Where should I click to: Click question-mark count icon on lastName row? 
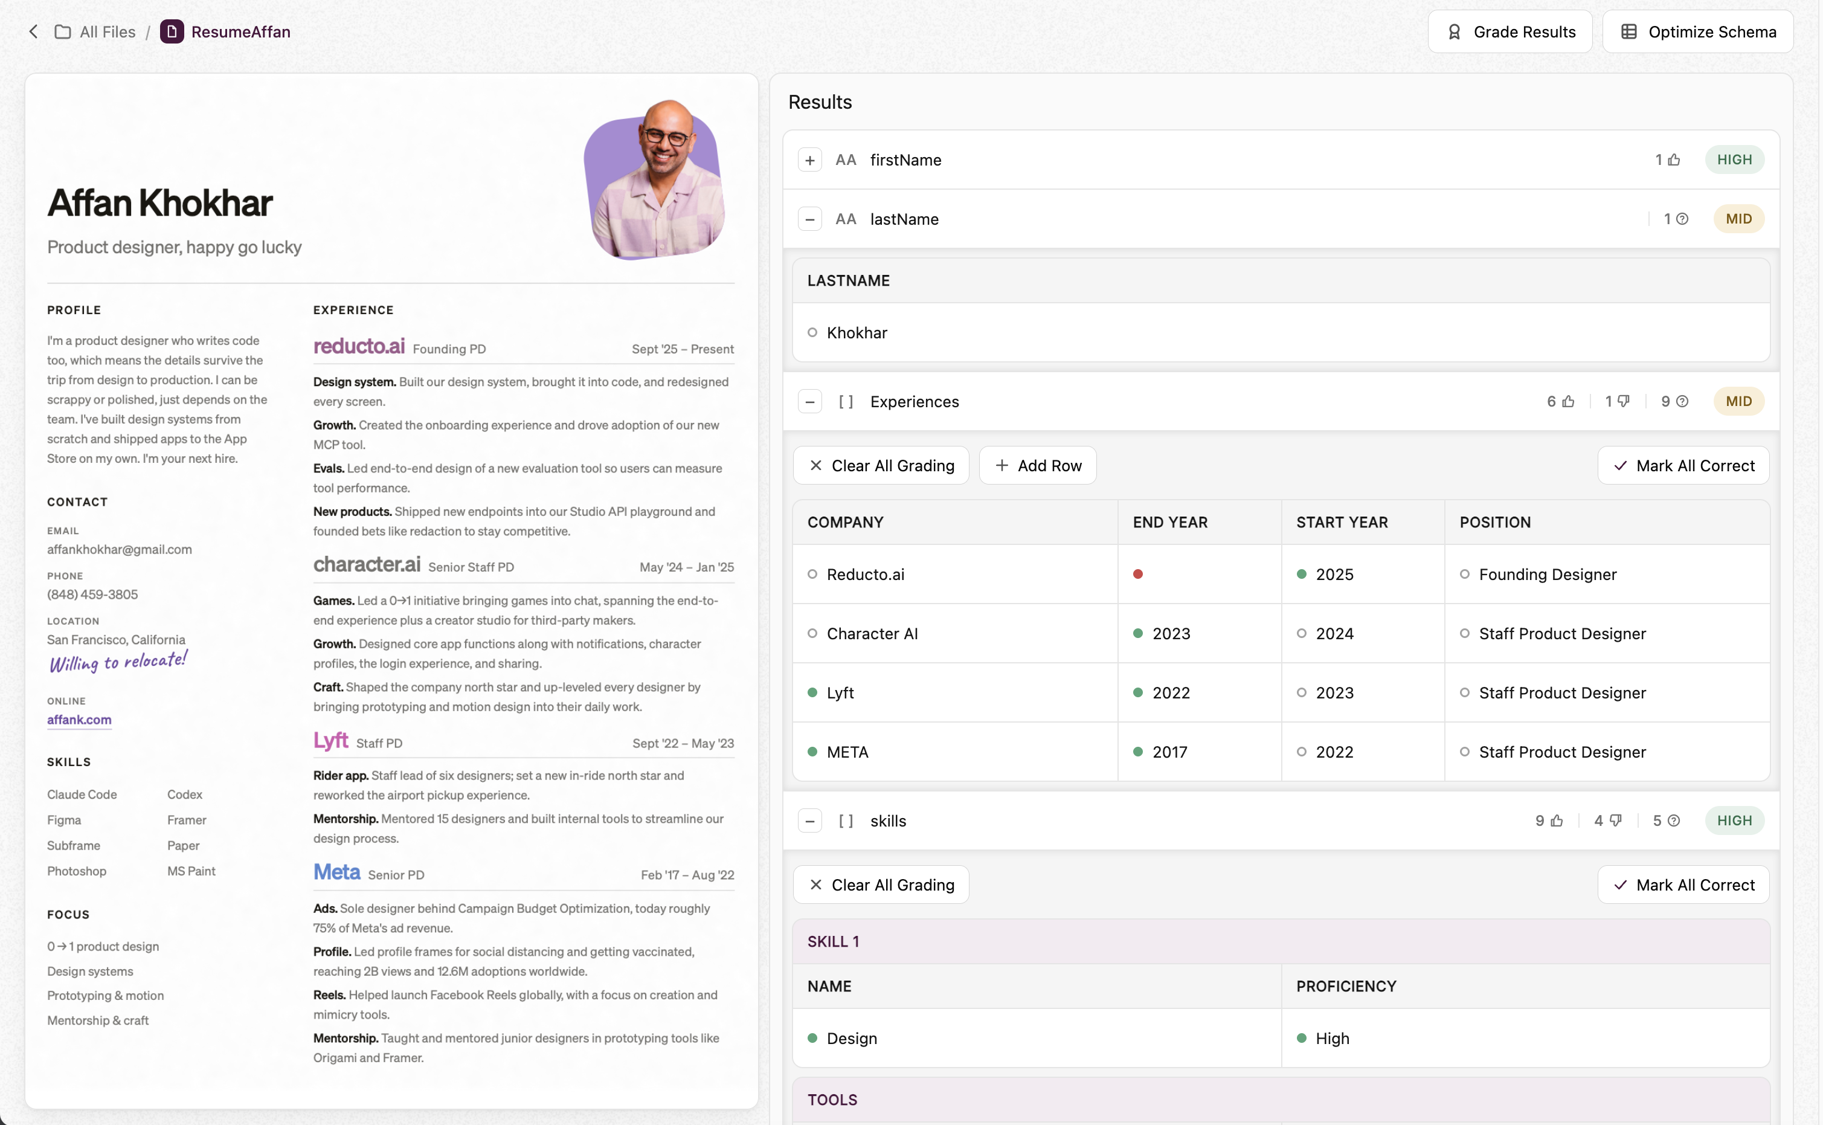1682,219
